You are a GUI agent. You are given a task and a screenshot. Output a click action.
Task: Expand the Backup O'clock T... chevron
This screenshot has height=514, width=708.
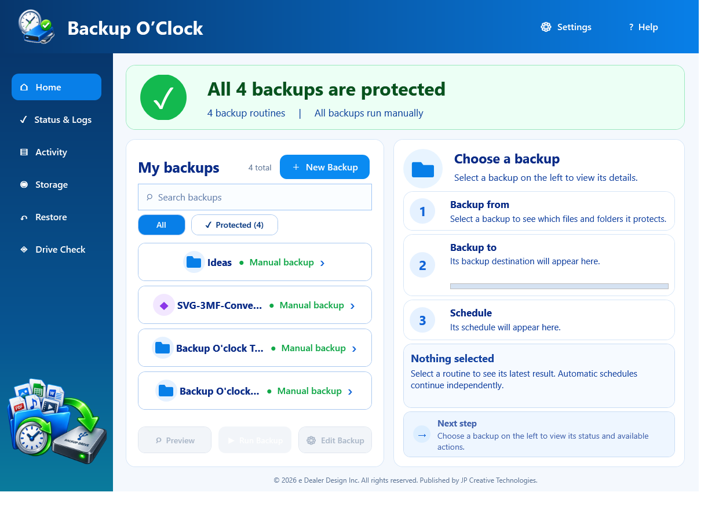pos(354,349)
